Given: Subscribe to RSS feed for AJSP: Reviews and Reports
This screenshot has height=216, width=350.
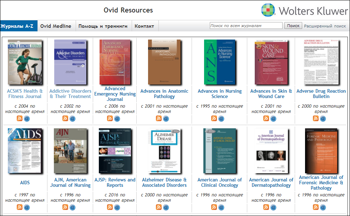Looking at the screenshot, I should pyautogui.click(x=110, y=207).
